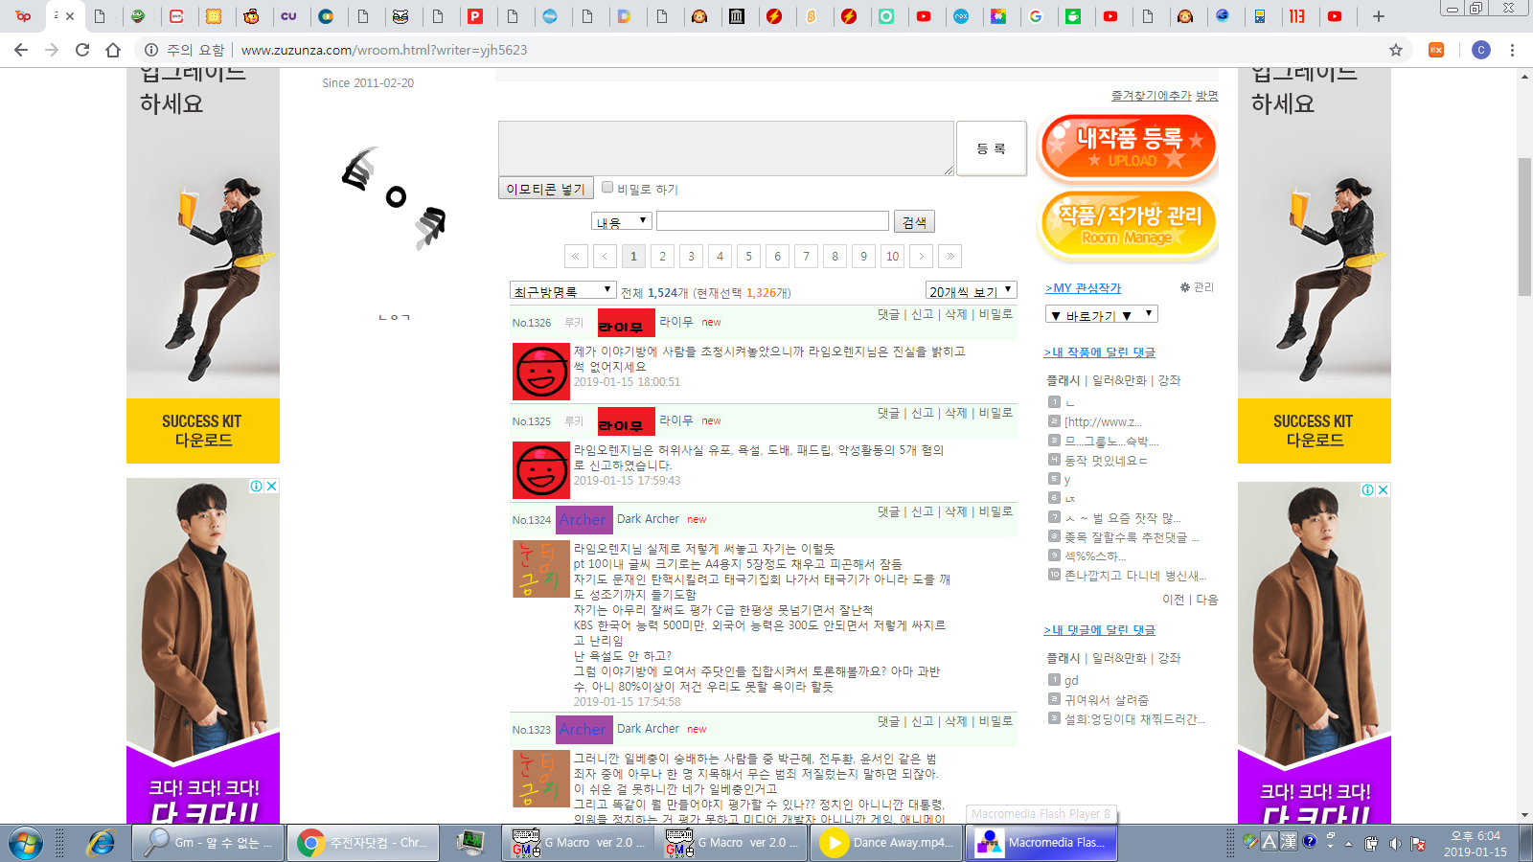Click the browser forward arrow
Viewport: 1533px width, 862px height.
click(52, 50)
